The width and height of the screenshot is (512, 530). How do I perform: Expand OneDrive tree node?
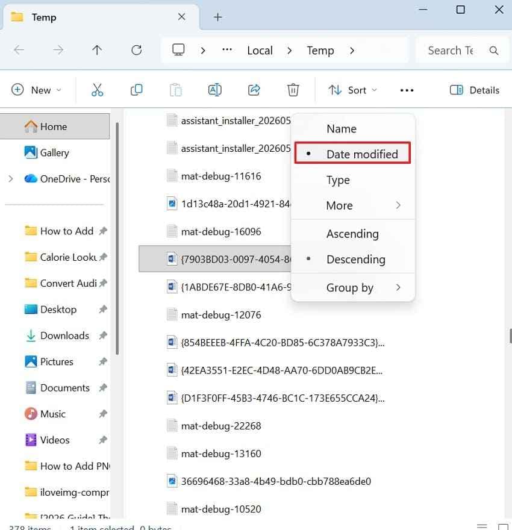point(11,178)
